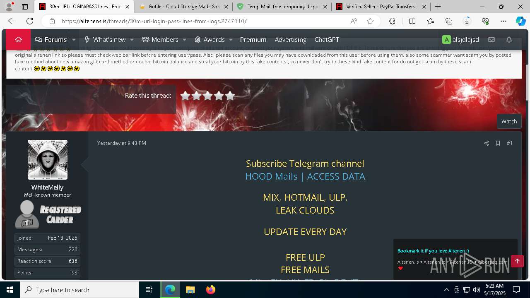Viewport: 530px width, 298px height.
Task: Open the Premium link
Action: coord(253,40)
